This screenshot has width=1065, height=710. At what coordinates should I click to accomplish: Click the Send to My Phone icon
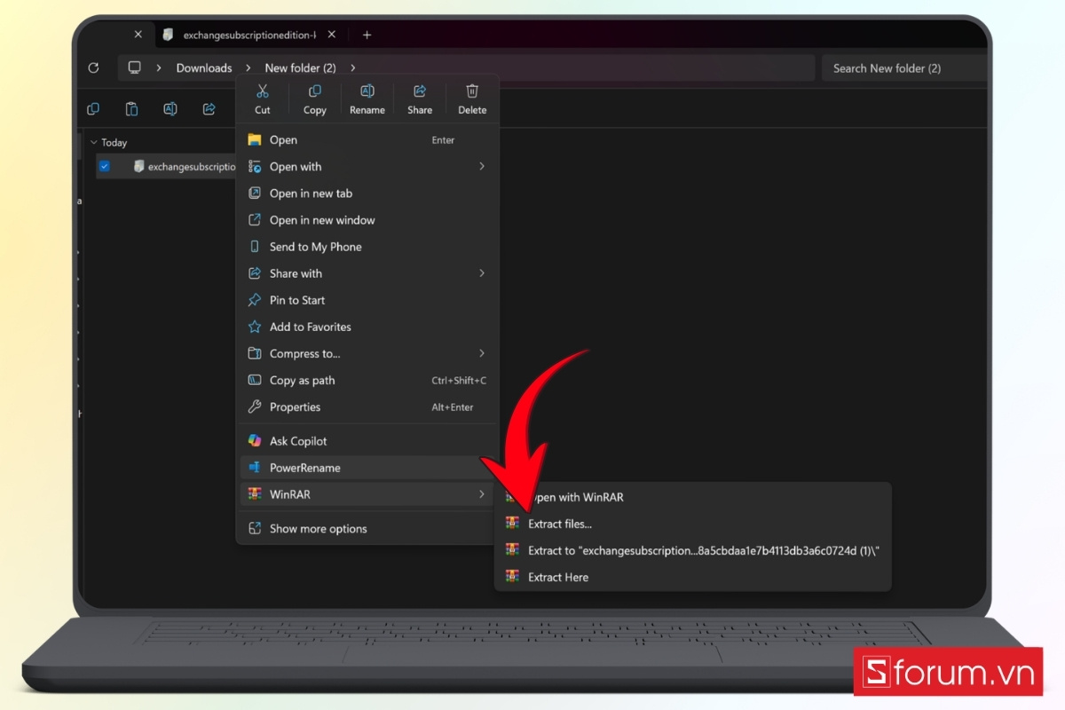point(255,247)
